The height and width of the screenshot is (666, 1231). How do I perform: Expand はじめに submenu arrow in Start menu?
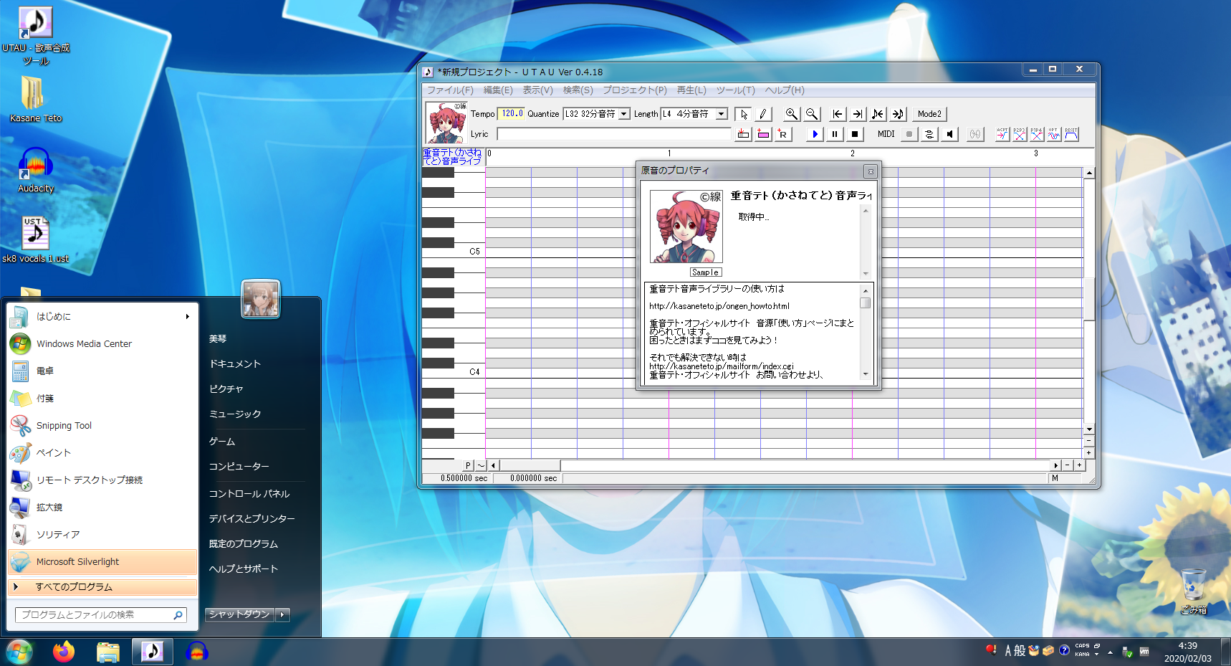pos(187,316)
